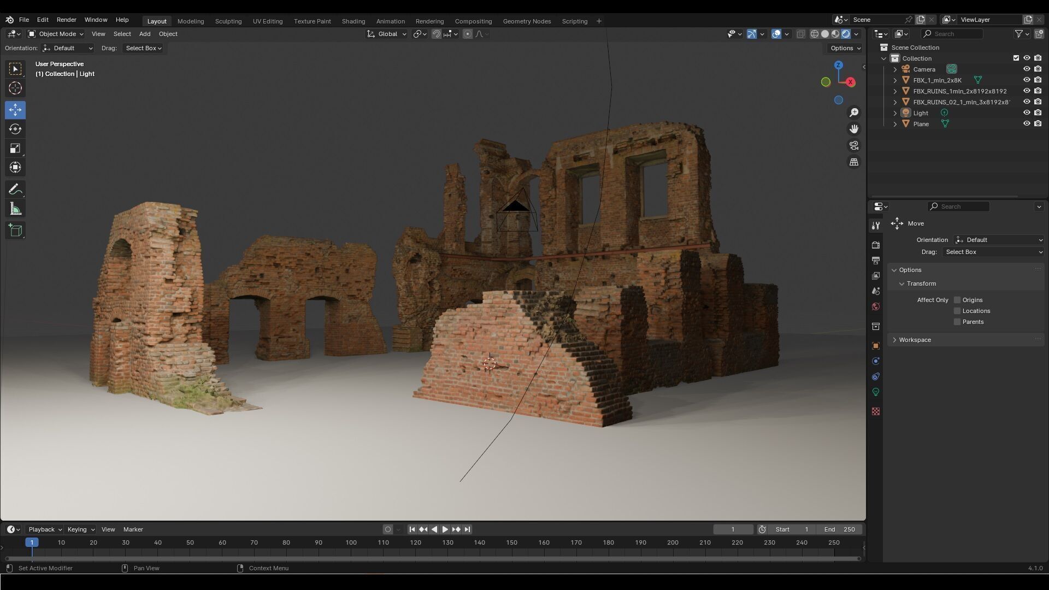Open the File menu
Viewport: 1049px width, 590px height.
[24, 20]
